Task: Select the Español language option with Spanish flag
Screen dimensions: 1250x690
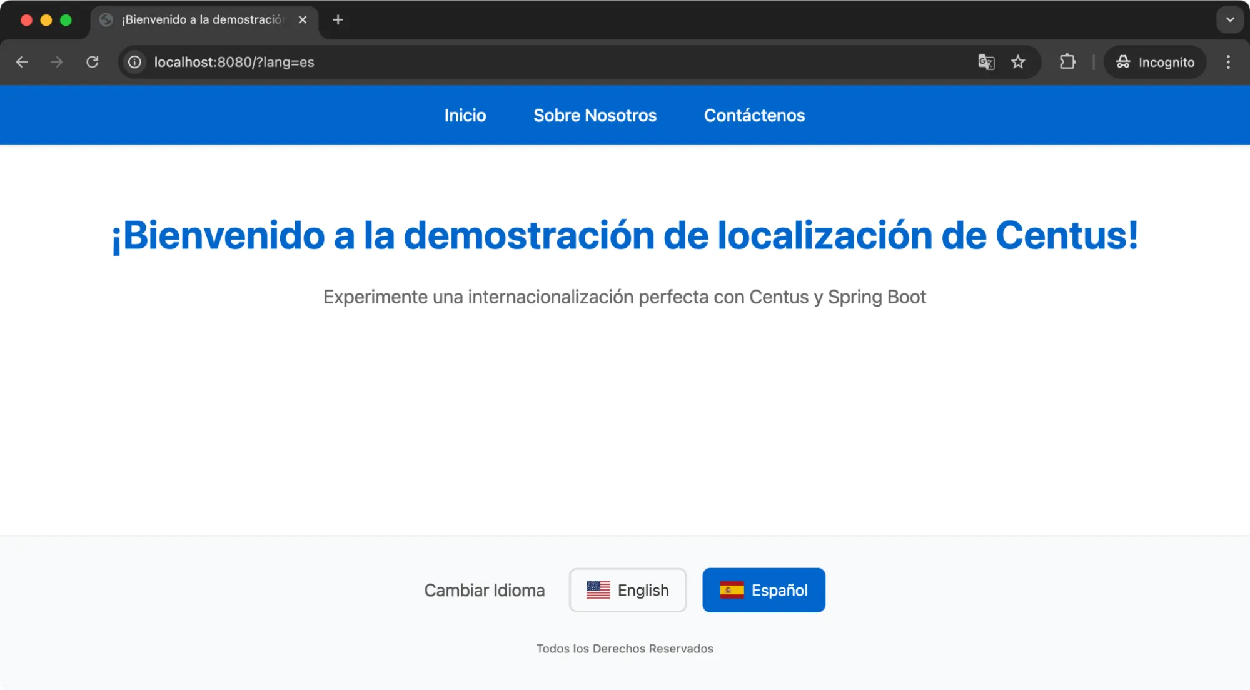Action: point(763,590)
